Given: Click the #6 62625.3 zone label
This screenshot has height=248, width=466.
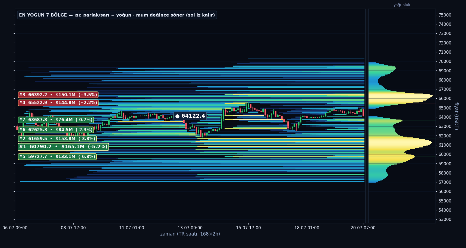Looking at the screenshot, I should [x=56, y=130].
